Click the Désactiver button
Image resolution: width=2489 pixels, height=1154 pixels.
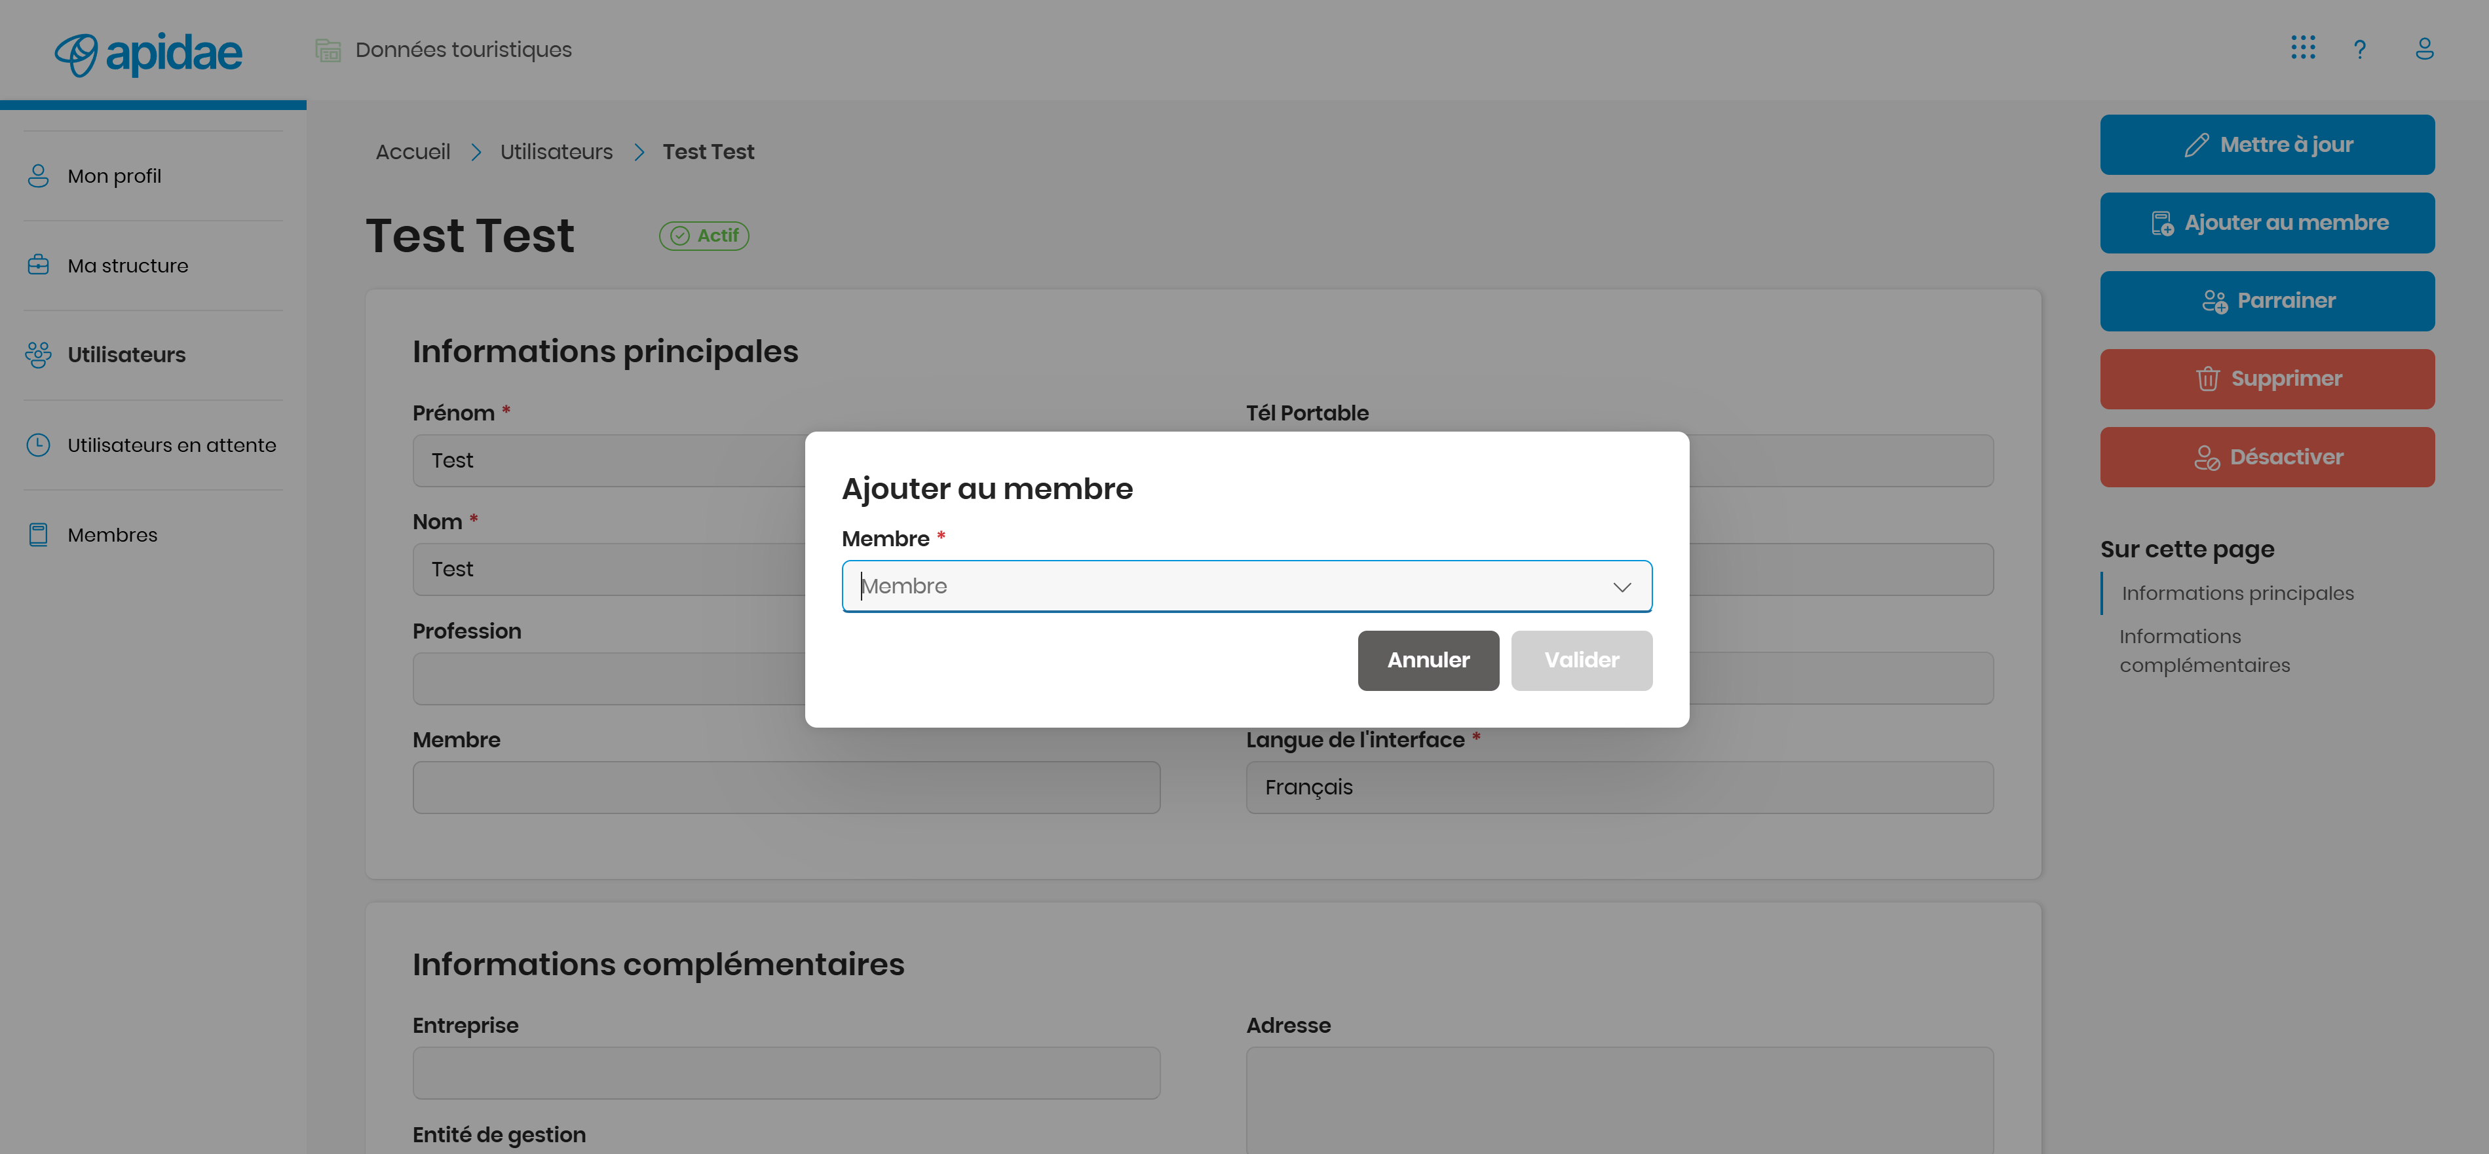2267,458
